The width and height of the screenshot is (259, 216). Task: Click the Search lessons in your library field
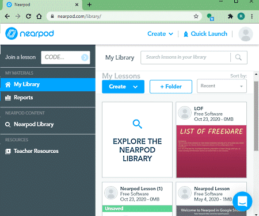tap(185, 57)
